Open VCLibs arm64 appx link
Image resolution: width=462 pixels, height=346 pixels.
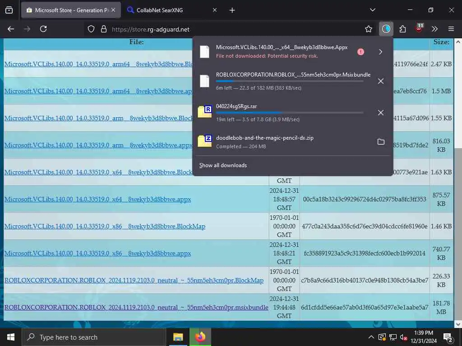coord(98,91)
